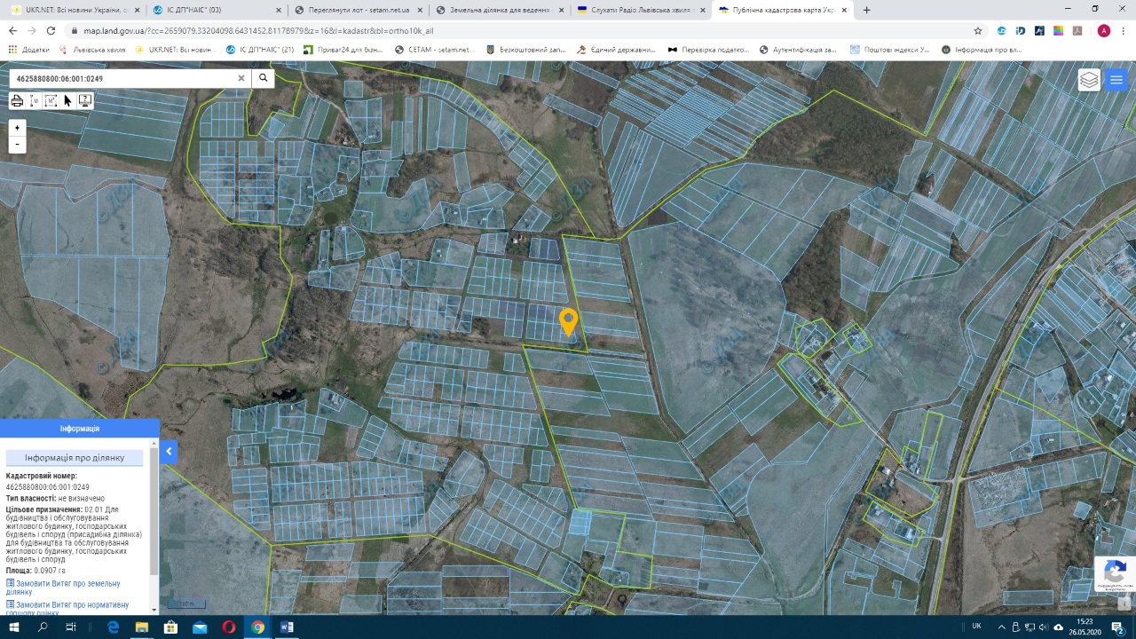Select the pointer cursor tool

pos(67,100)
